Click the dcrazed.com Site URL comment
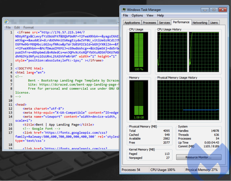The image size is (231, 181). [73, 84]
